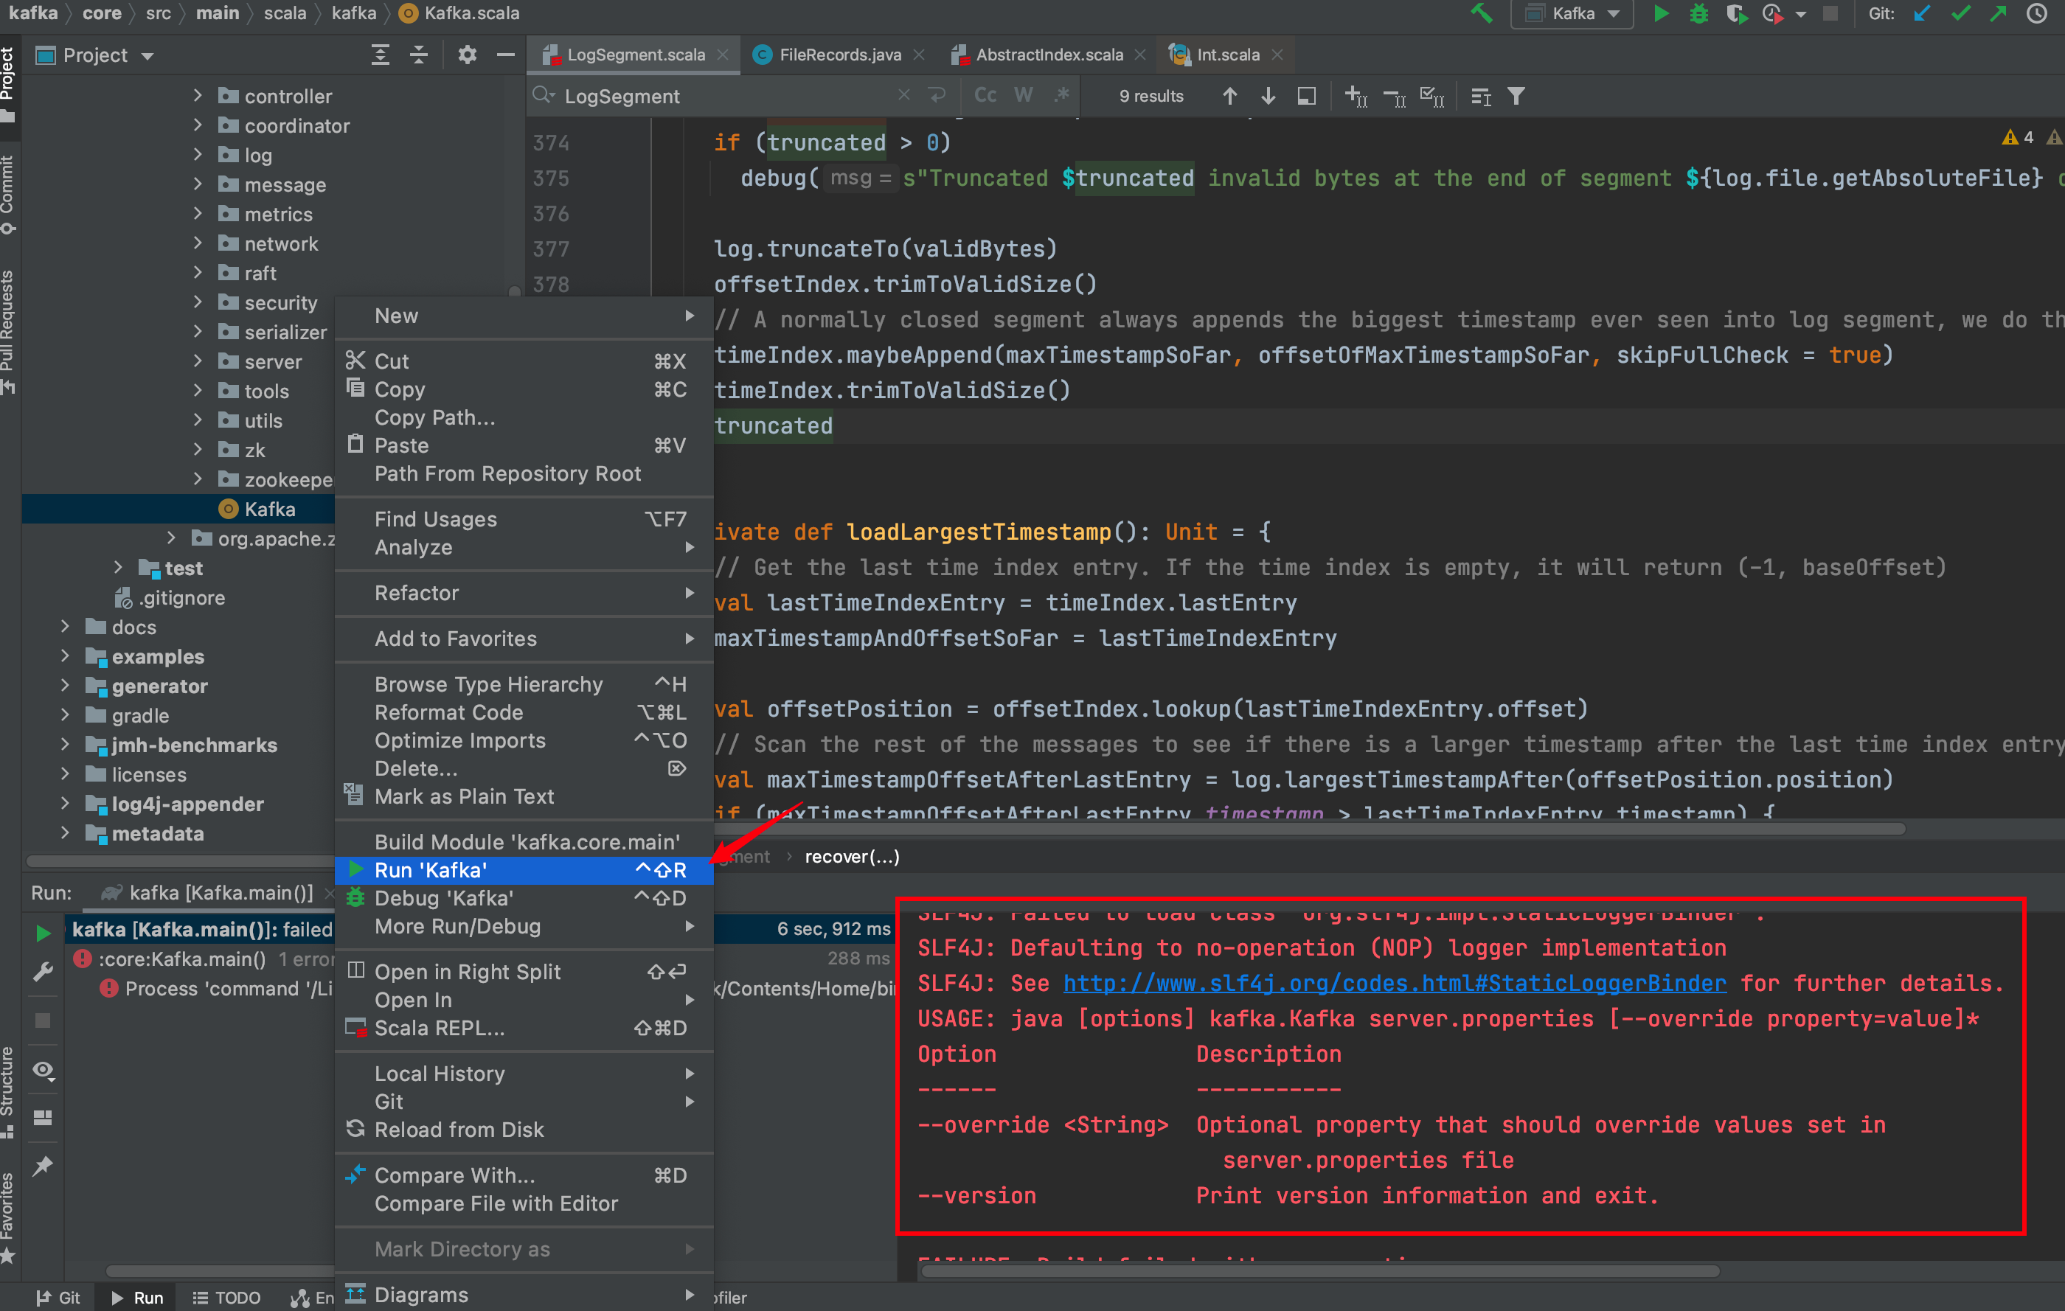Rerun using green arrow in Run panel
This screenshot has height=1311, width=2065.
(43, 933)
